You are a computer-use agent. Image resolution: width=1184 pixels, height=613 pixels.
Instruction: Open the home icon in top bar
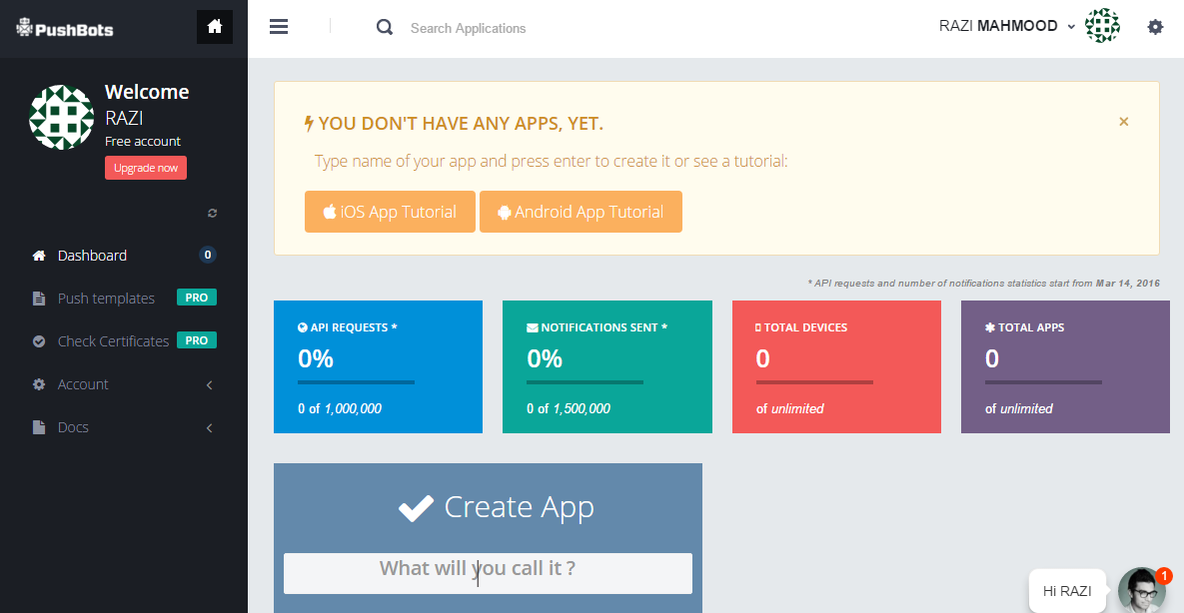(215, 26)
